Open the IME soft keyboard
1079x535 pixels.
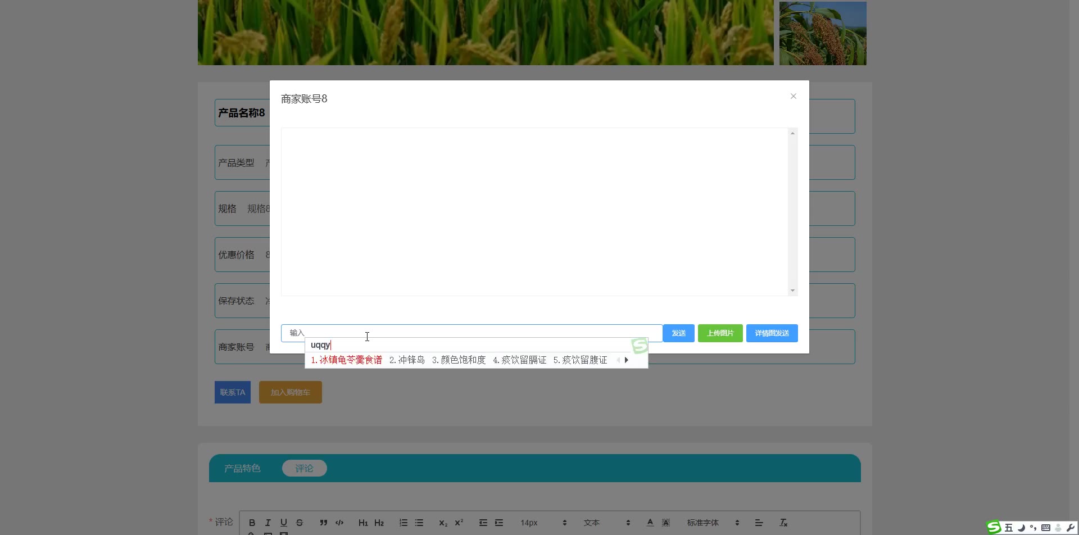[1046, 528]
